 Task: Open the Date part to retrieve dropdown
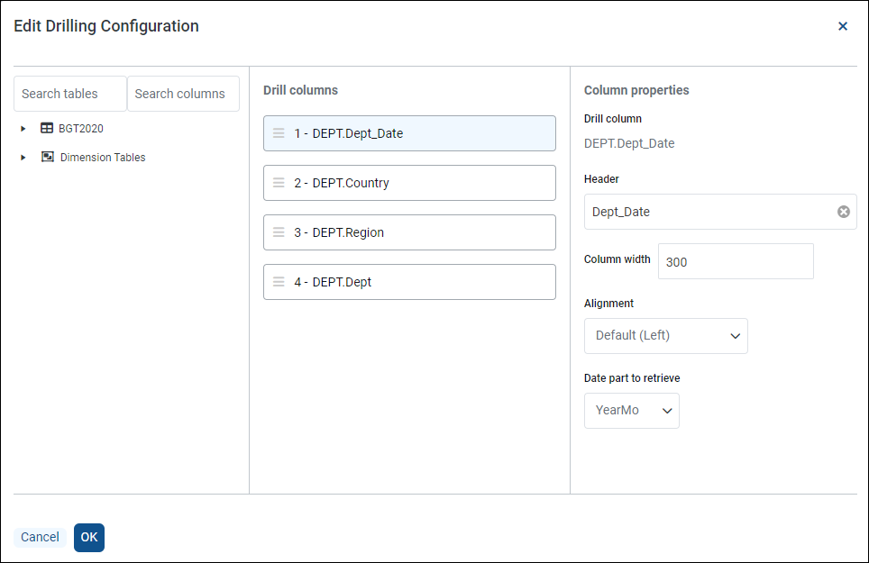631,411
